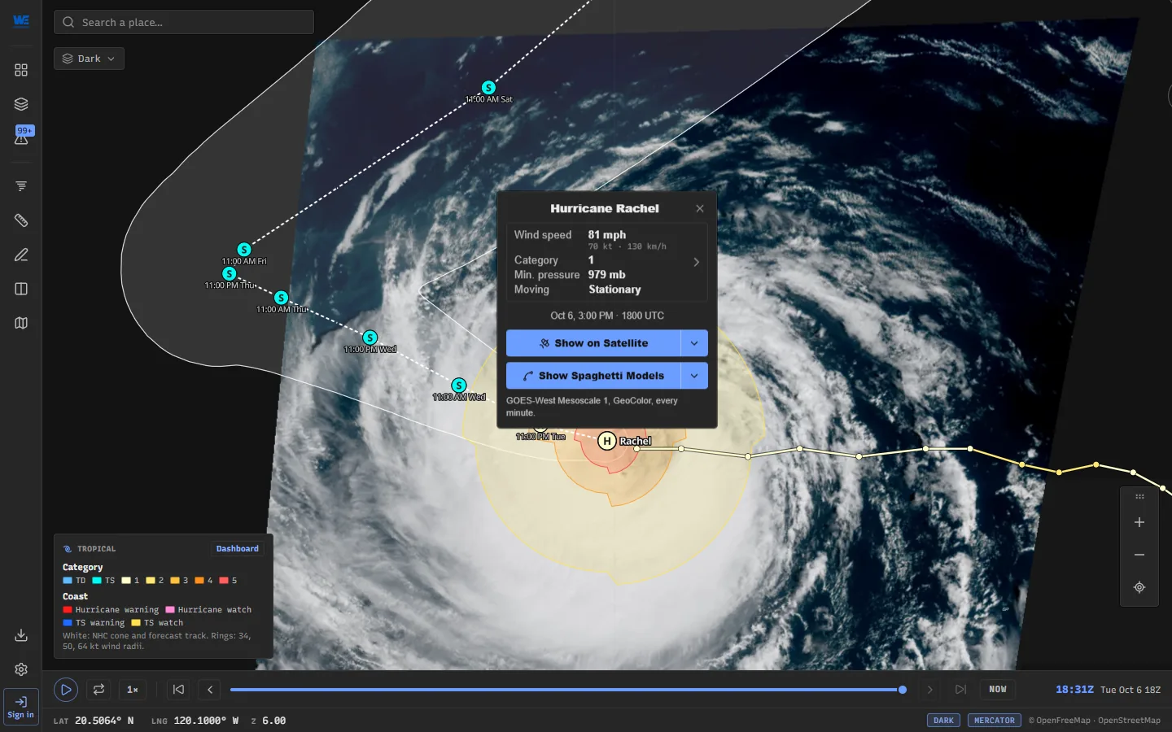The height and width of the screenshot is (732, 1172).
Task: Toggle loop playback
Action: pos(98,690)
